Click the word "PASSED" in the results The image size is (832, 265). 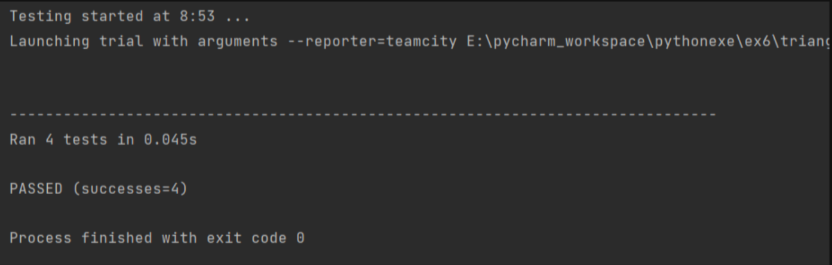(36, 189)
